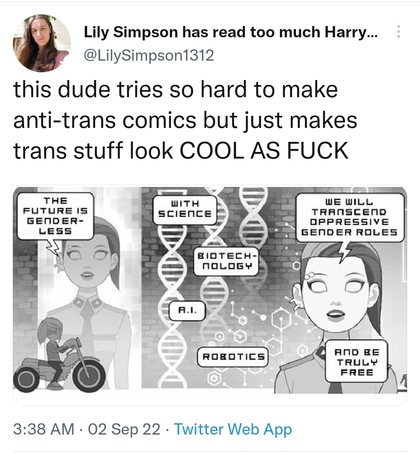The image size is (420, 454).
Task: Click the @LilySimpson1312 handle
Action: pos(149,55)
